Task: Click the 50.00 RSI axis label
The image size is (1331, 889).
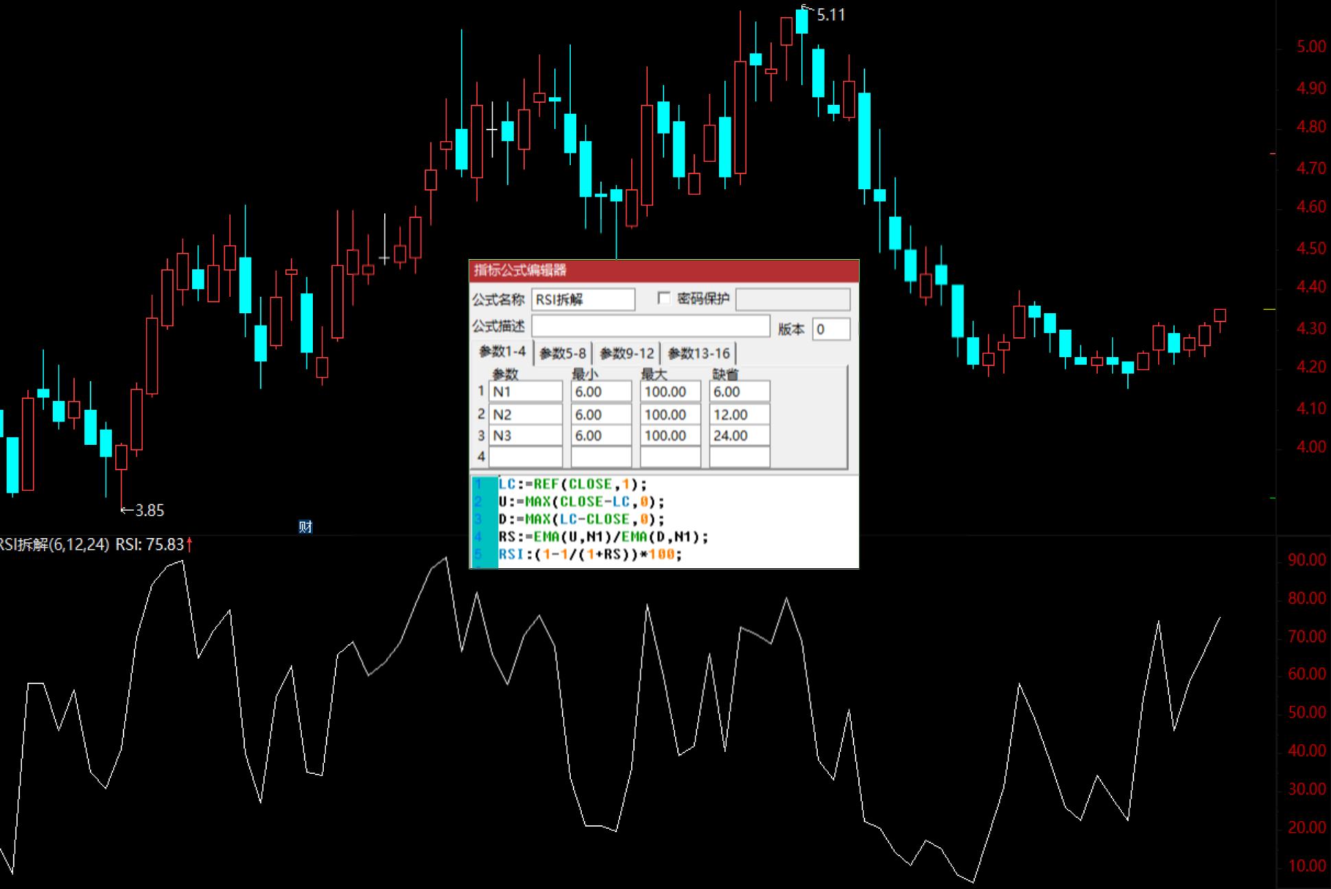Action: [1307, 713]
